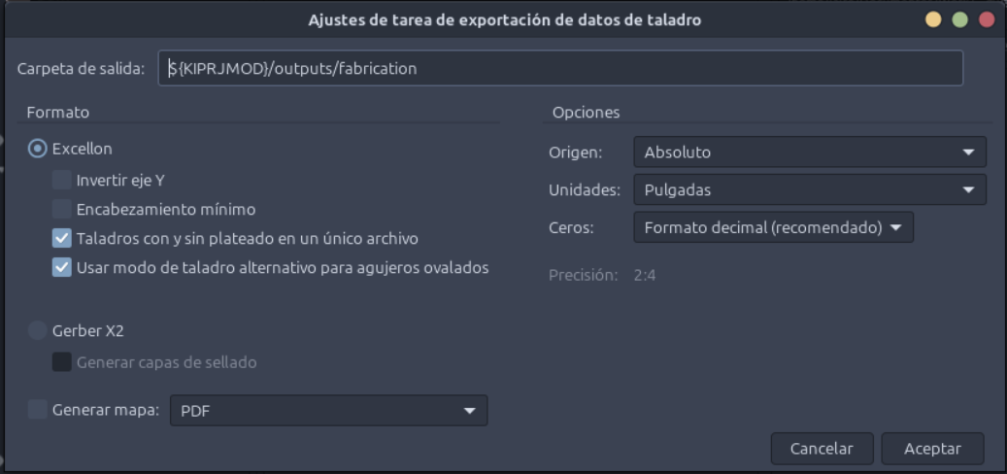
Task: Uncheck alternate drill mode for oval holes
Action: point(61,268)
